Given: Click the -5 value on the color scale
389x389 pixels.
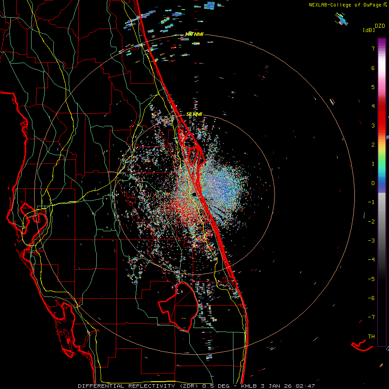Looking at the screenshot, I should pos(371,279).
